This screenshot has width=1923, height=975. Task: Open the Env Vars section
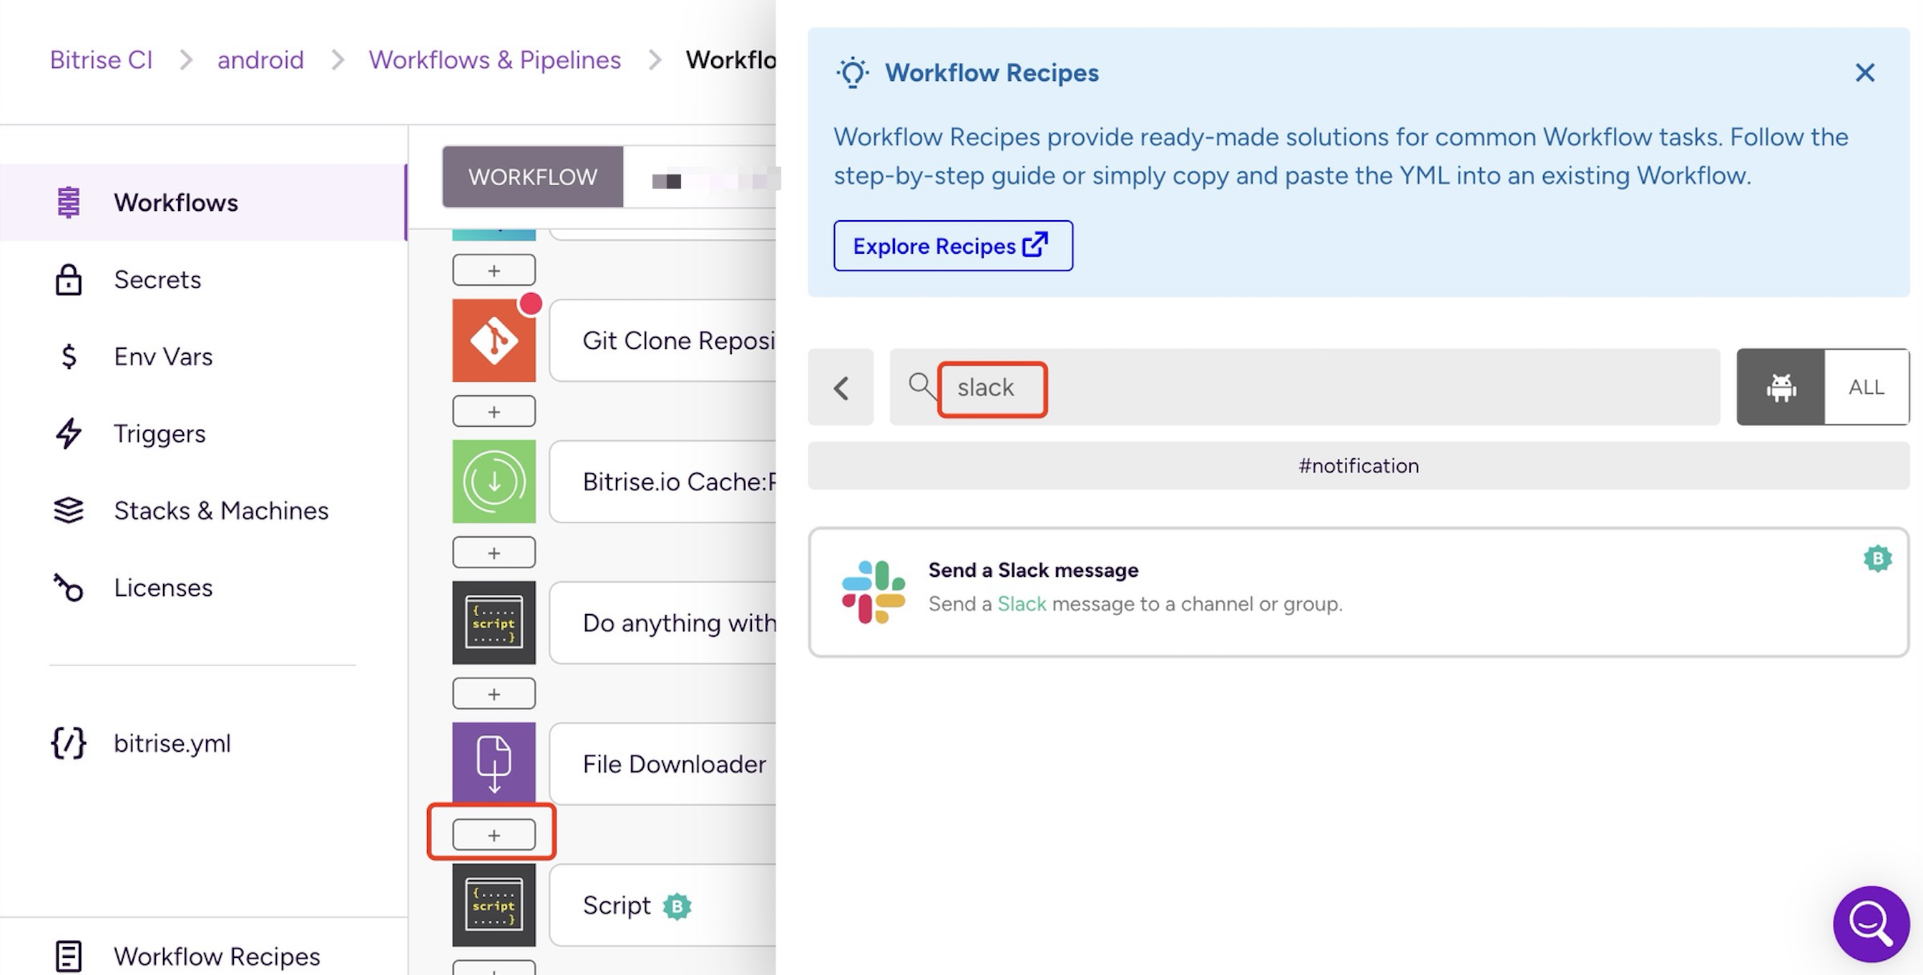click(203, 357)
